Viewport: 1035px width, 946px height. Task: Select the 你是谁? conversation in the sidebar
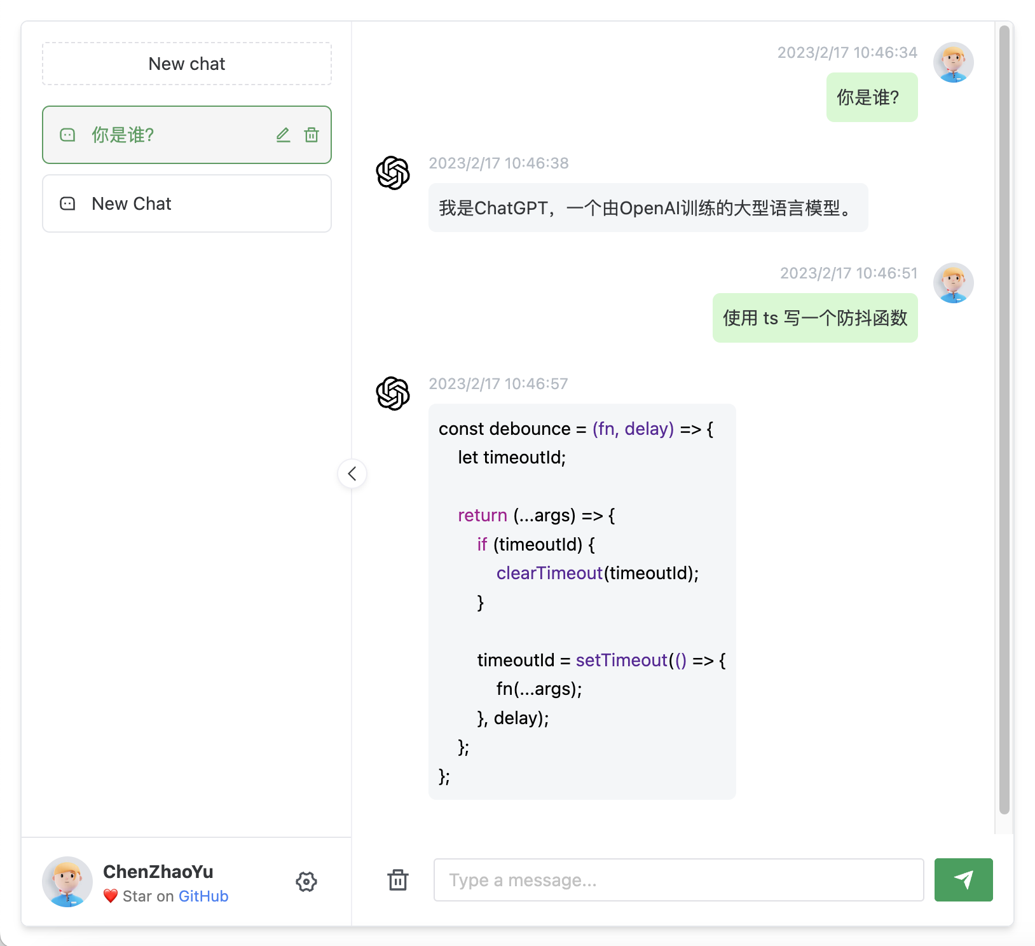[x=165, y=135]
